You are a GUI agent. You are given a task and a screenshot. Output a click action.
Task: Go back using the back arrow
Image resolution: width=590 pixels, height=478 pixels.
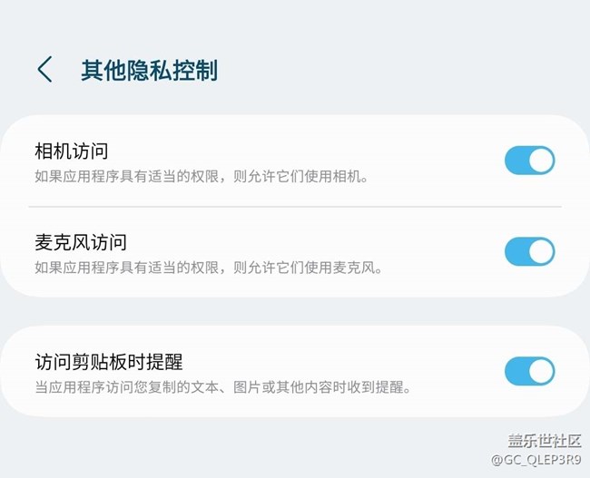click(x=44, y=69)
